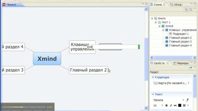
Task: Minimize the editor area
Action: (x=143, y=4)
